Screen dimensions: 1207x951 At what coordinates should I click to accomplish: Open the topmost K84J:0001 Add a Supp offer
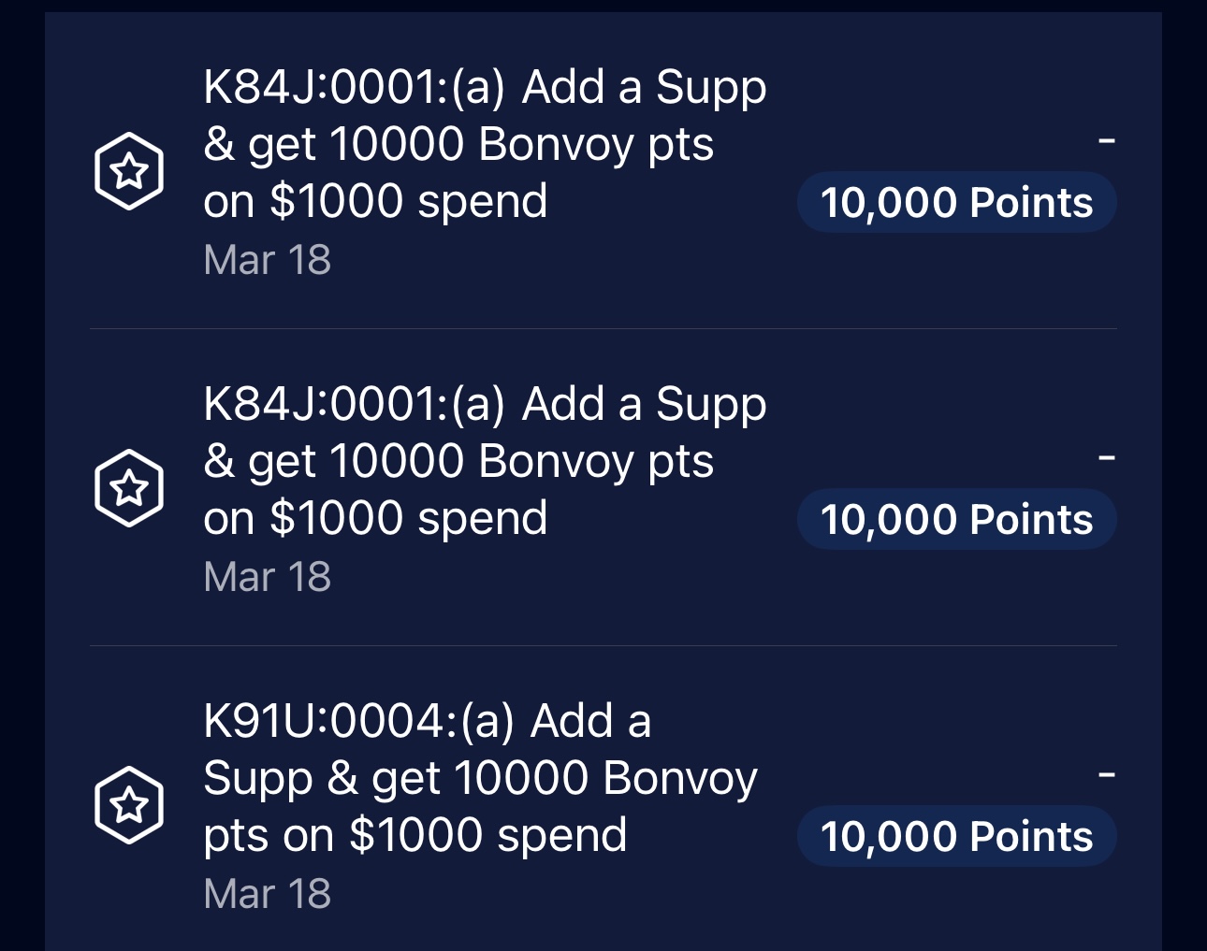click(x=603, y=171)
